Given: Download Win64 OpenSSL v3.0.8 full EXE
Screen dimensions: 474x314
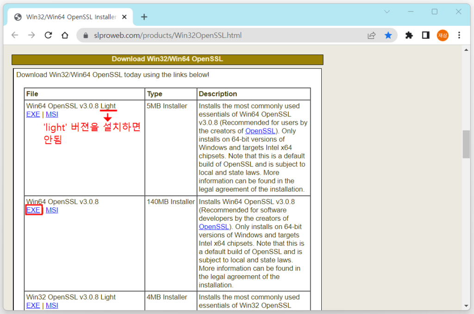Looking at the screenshot, I should (x=33, y=210).
